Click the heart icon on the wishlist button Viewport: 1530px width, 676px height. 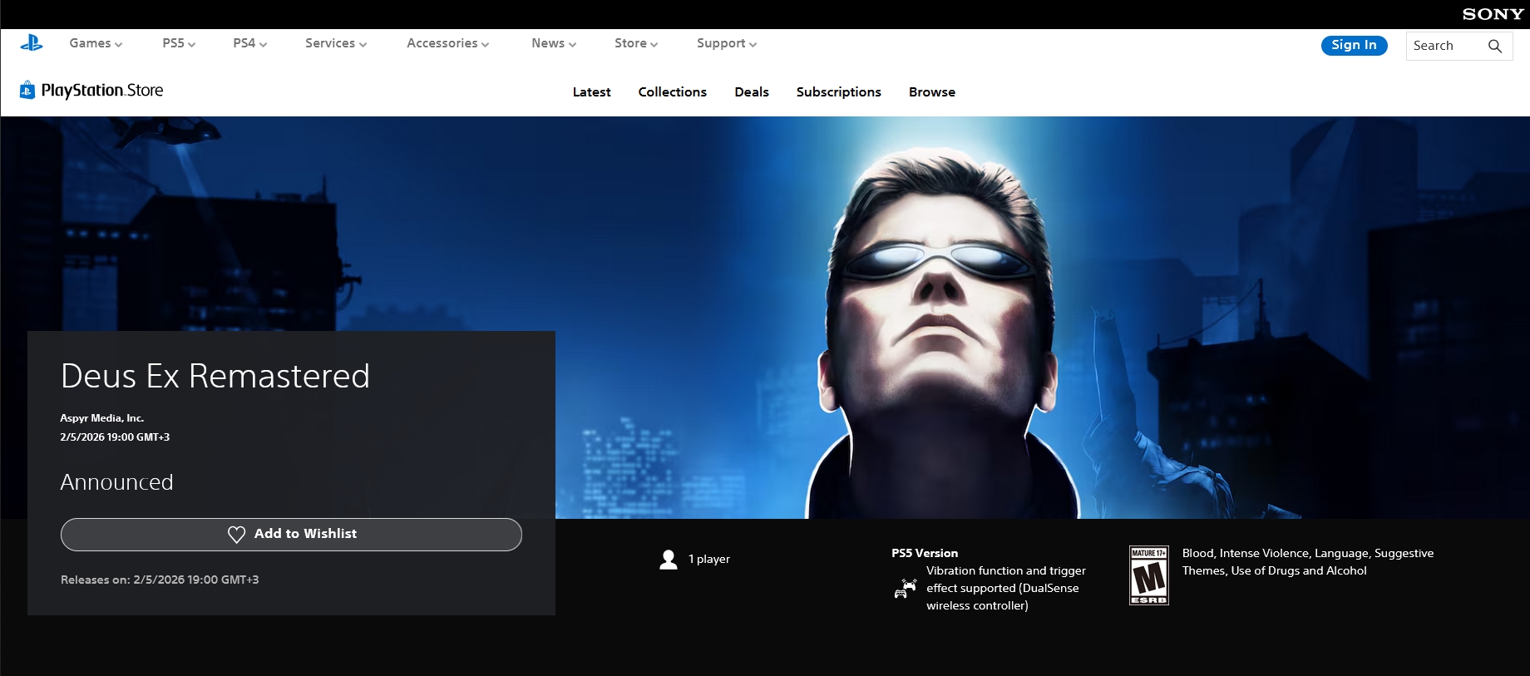click(236, 535)
